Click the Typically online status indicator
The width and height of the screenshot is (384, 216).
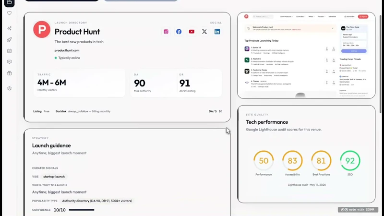pos(67,58)
